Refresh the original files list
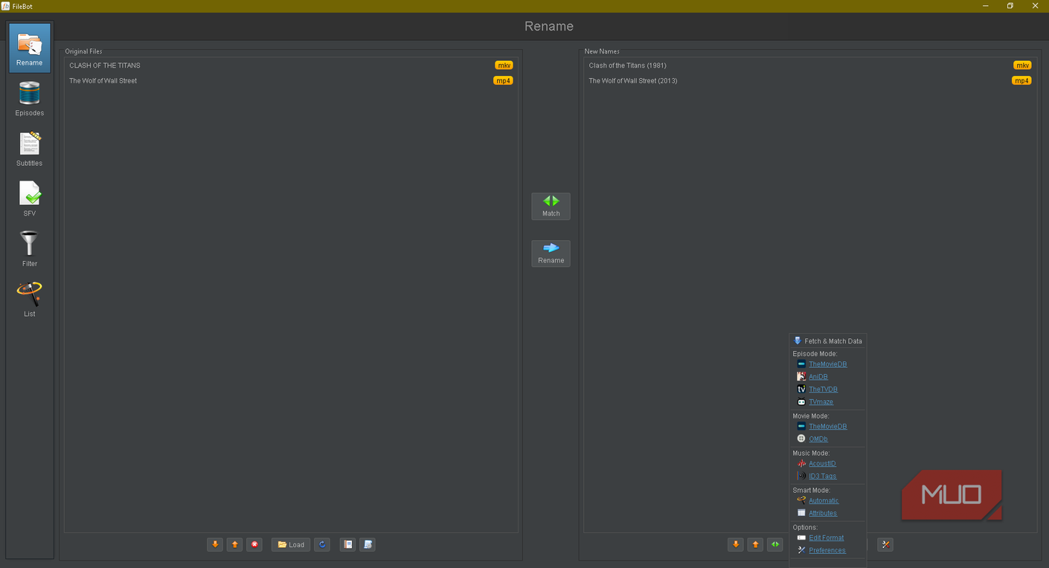 click(322, 545)
